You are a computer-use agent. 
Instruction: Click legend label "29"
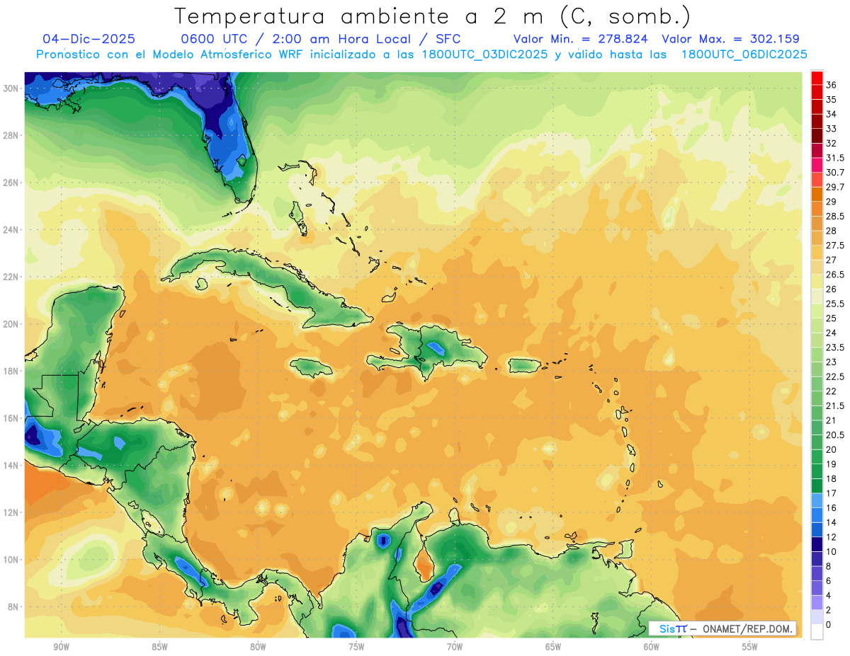[x=832, y=202]
